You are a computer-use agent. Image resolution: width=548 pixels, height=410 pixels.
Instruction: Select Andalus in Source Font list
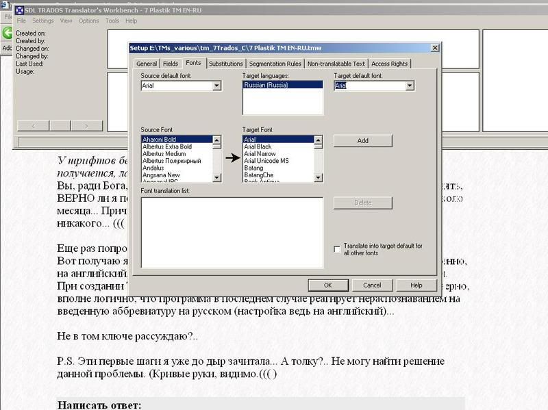pyautogui.click(x=177, y=168)
